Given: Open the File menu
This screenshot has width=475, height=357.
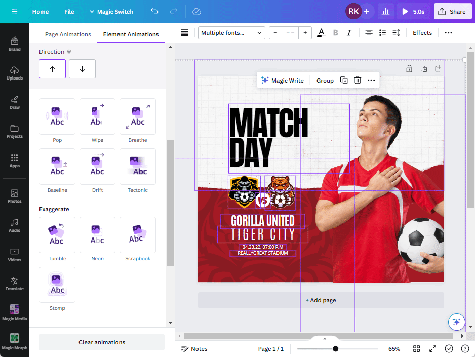Looking at the screenshot, I should click(69, 11).
